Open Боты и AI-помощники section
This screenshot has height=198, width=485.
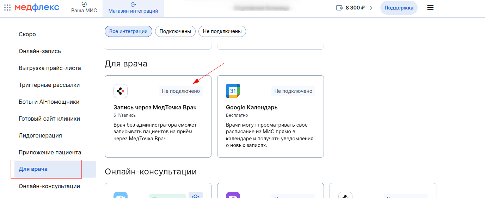[49, 102]
